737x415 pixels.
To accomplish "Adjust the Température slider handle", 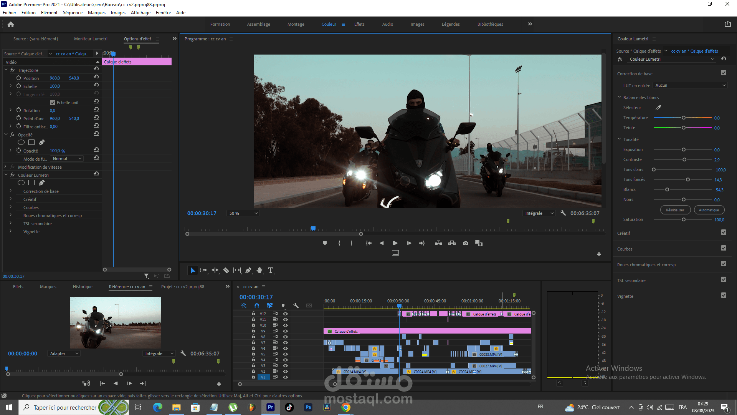I will tap(684, 118).
